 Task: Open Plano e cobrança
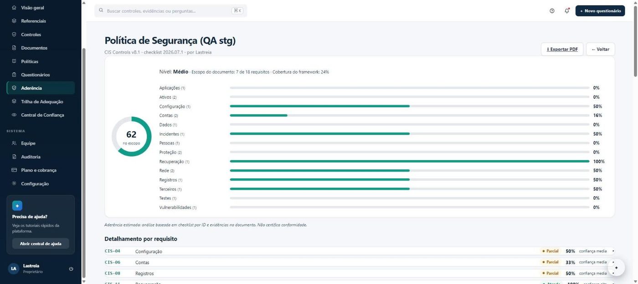click(41, 170)
